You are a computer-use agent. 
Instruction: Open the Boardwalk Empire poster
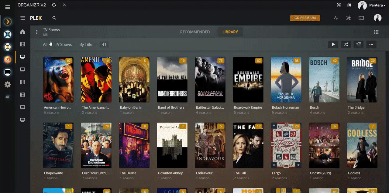(248, 80)
